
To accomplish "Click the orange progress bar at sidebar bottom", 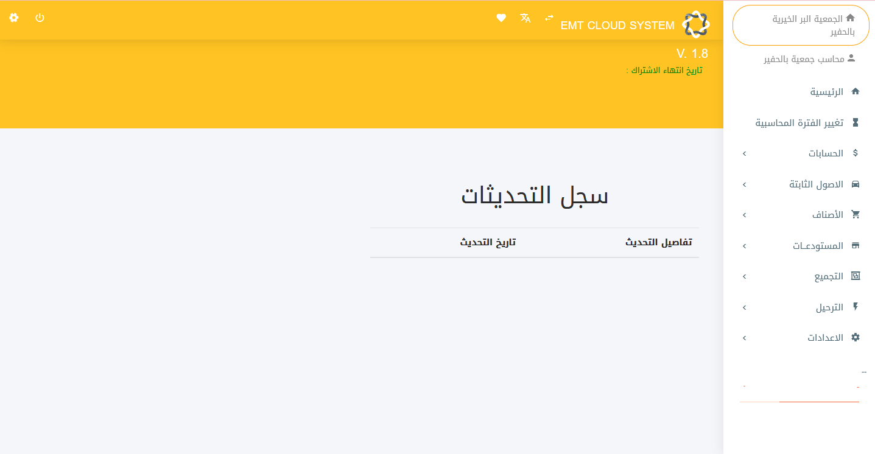I will click(819, 402).
